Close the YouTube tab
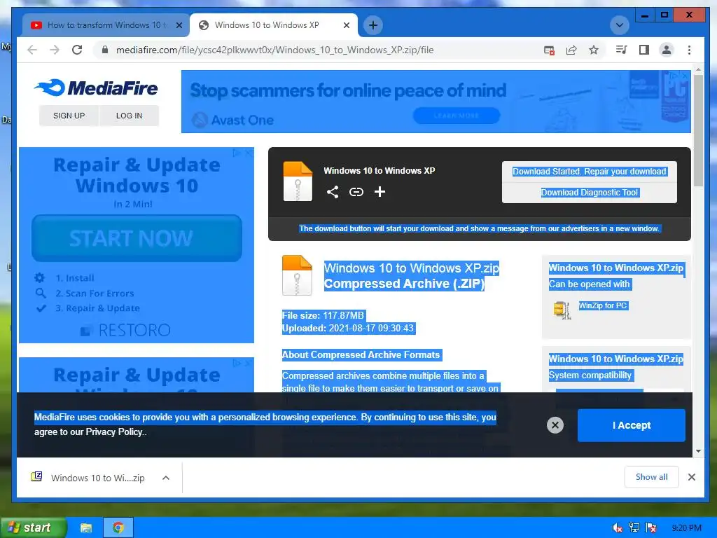Screen dimensions: 717x538 click(179, 25)
